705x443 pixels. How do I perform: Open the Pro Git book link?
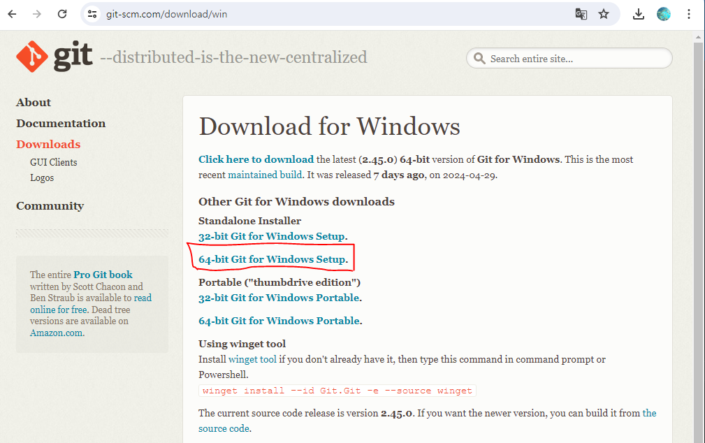click(x=103, y=275)
